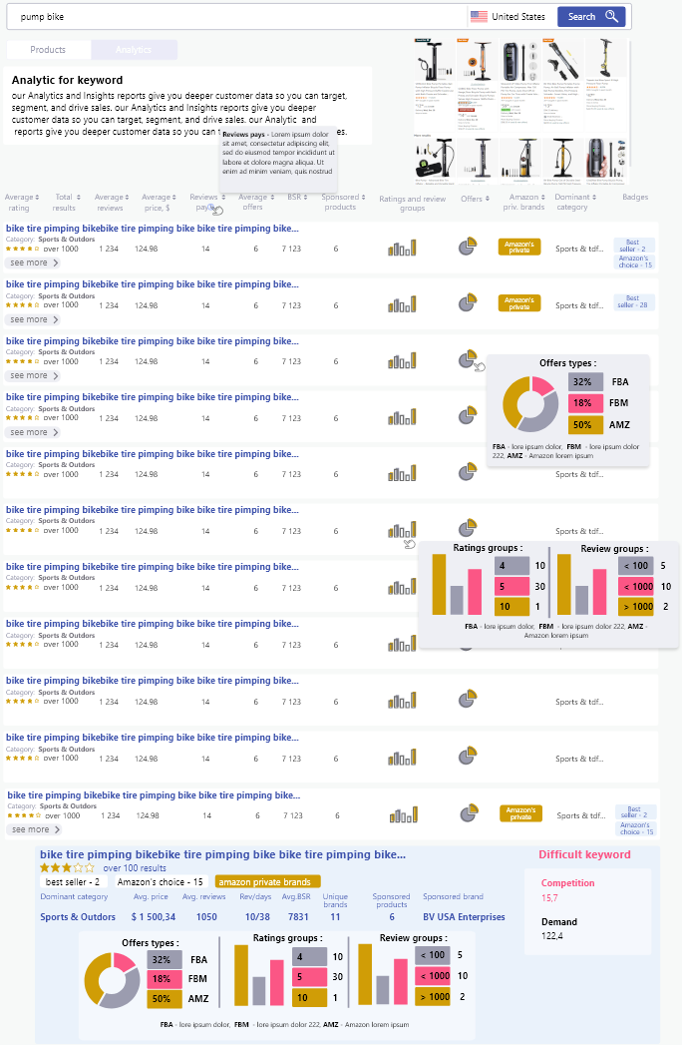The height and width of the screenshot is (1045, 682).
Task: Open BV USA Enterprises sponsored brand link
Action: [x=464, y=916]
